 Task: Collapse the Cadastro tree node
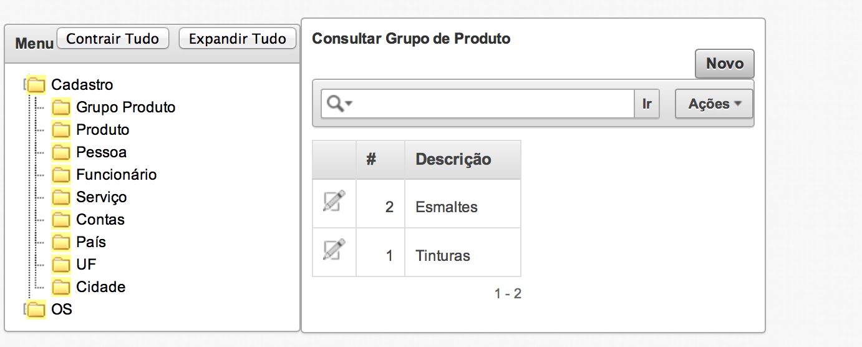26,84
